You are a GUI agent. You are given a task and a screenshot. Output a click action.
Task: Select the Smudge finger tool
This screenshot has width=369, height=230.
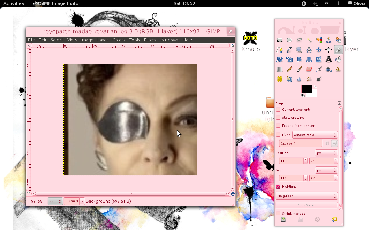click(309, 79)
